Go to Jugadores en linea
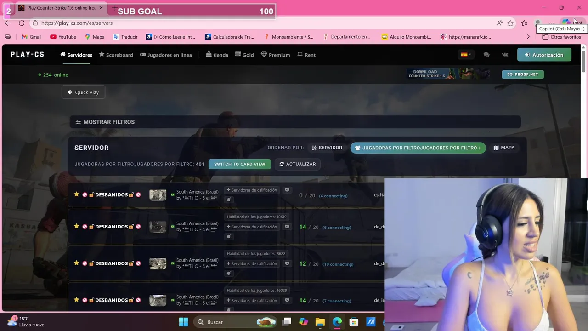Image resolution: width=588 pixels, height=331 pixels. 166,55
